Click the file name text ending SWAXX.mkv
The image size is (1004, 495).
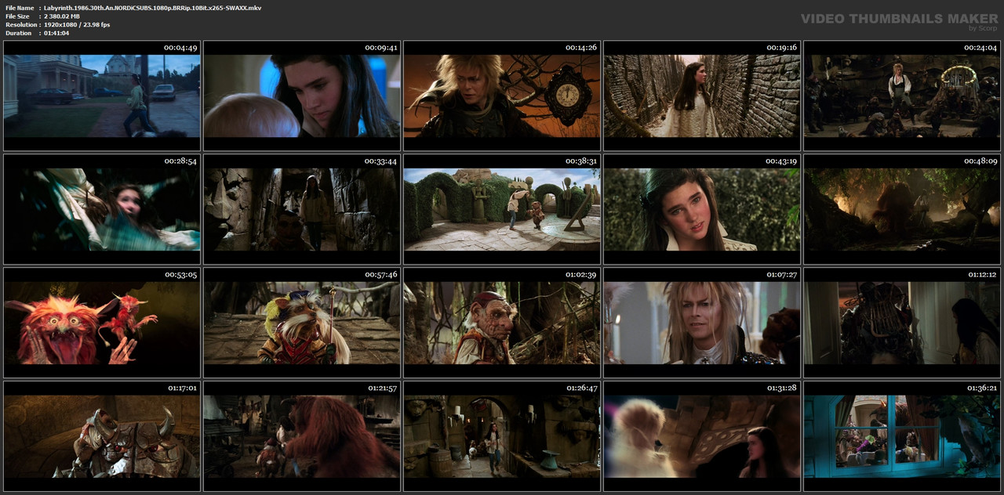click(x=153, y=8)
